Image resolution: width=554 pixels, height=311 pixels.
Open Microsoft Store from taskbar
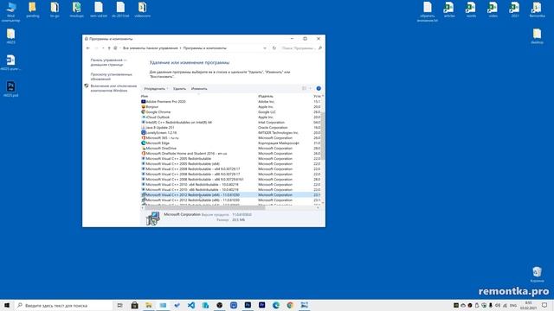[x=135, y=305]
